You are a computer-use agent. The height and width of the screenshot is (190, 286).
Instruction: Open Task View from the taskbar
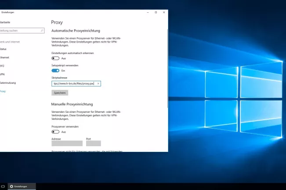[3, 186]
